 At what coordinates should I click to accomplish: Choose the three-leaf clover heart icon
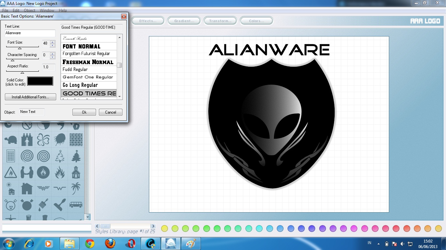[43, 140]
